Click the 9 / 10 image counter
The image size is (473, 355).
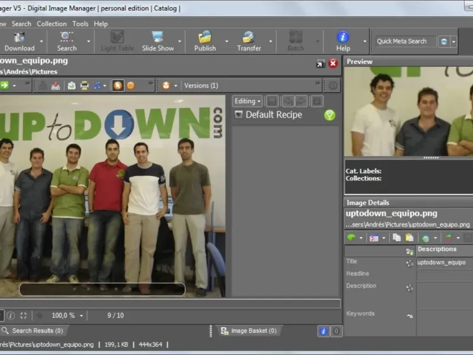[x=115, y=315]
